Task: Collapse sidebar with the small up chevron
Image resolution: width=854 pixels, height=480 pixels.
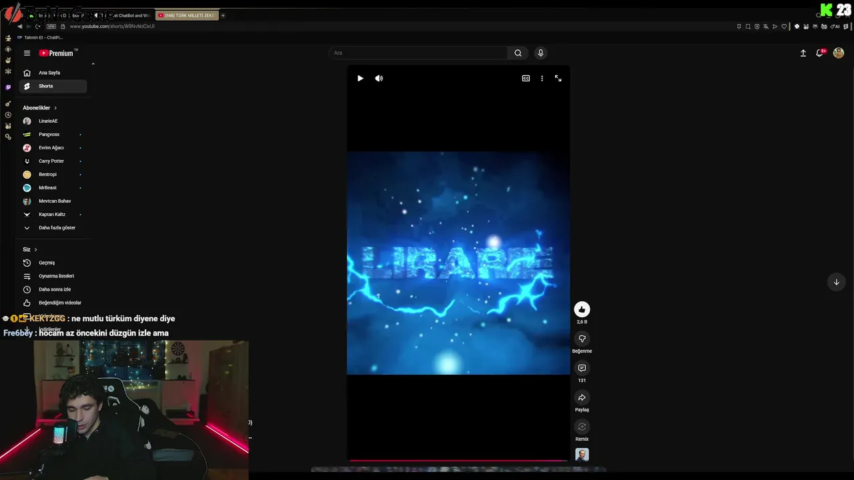Action: tap(93, 64)
